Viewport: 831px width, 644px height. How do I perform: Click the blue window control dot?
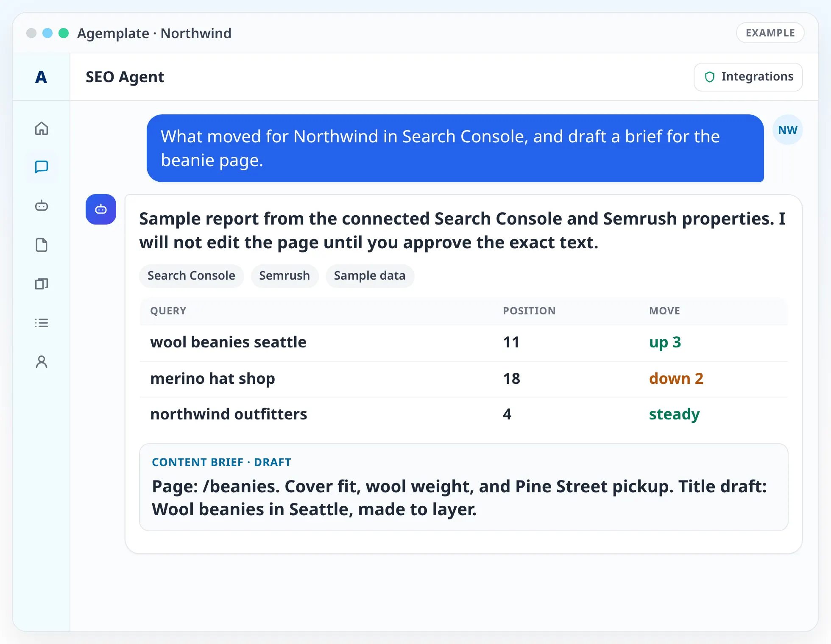point(47,33)
